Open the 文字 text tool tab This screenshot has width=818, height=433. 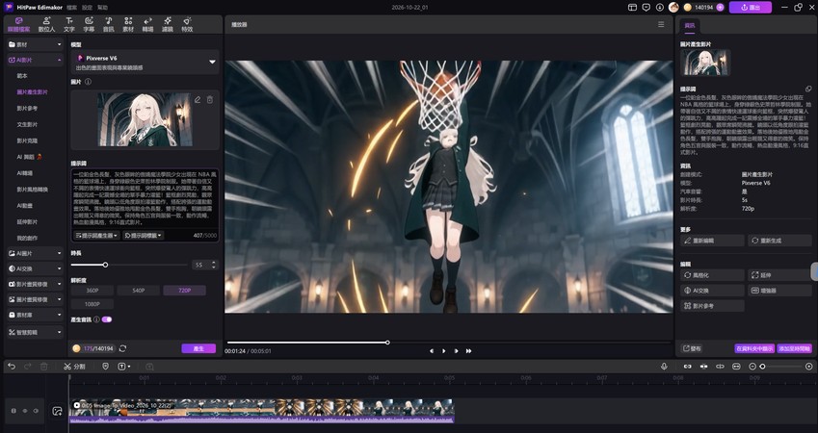click(69, 24)
